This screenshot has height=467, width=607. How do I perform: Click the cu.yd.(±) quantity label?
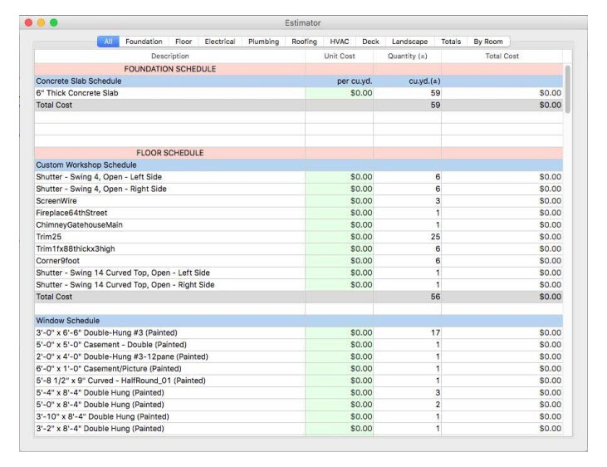click(424, 81)
